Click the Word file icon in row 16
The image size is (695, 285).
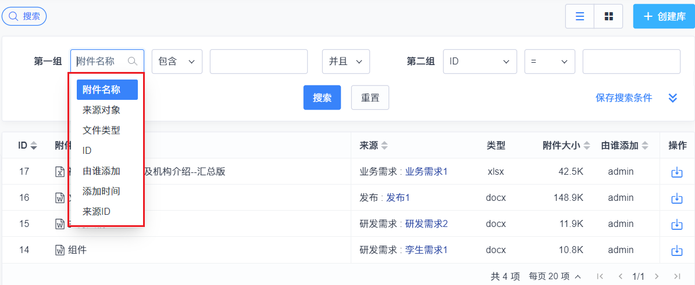coord(60,198)
